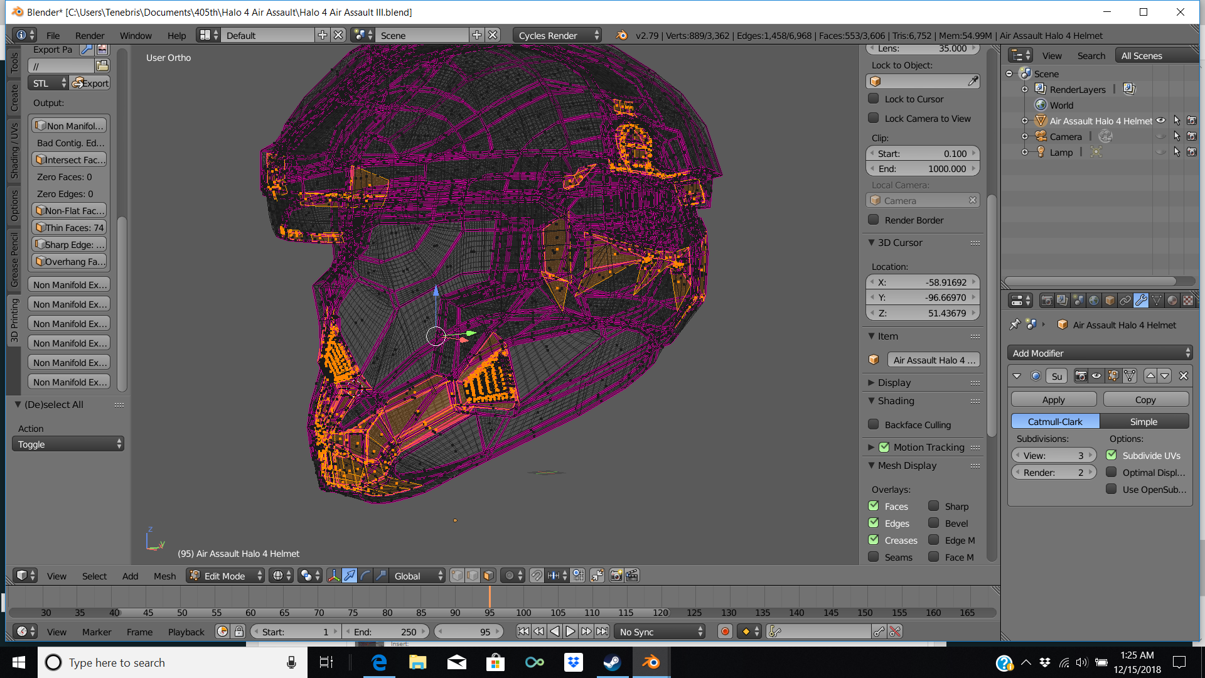Toggle Subdivide UVs option

tap(1111, 455)
